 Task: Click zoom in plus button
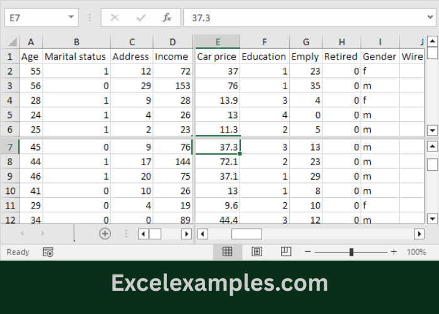394,252
